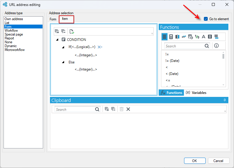Image resolution: width=234 pixels, height=168 pixels.
Task: Click the <...(Integer)...> placeholder under Else
Action: (86, 69)
